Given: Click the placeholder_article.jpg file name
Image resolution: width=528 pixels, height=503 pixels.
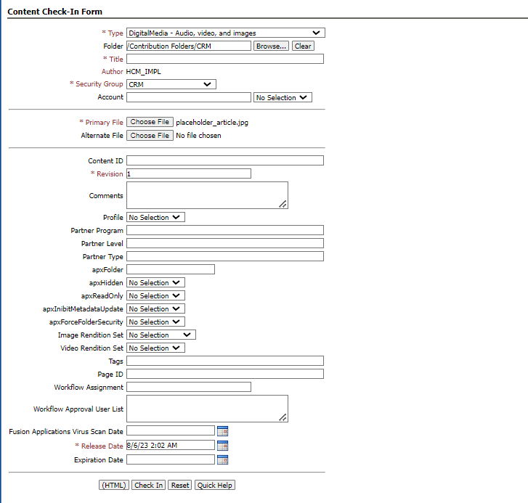Looking at the screenshot, I should (x=212, y=123).
